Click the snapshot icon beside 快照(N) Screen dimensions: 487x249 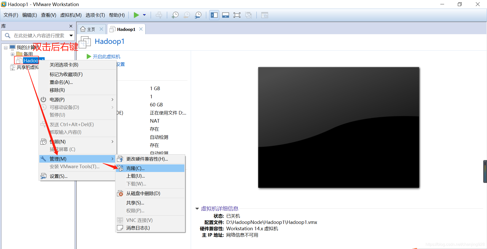(43, 142)
